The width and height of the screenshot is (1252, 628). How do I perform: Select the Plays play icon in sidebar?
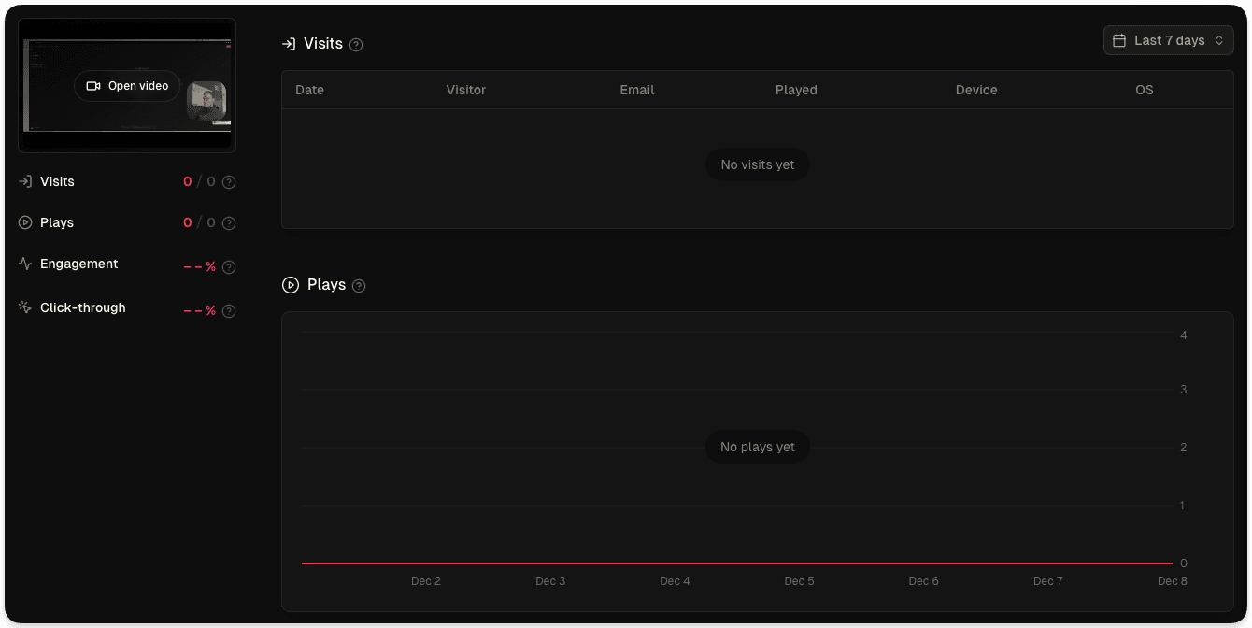point(24,222)
